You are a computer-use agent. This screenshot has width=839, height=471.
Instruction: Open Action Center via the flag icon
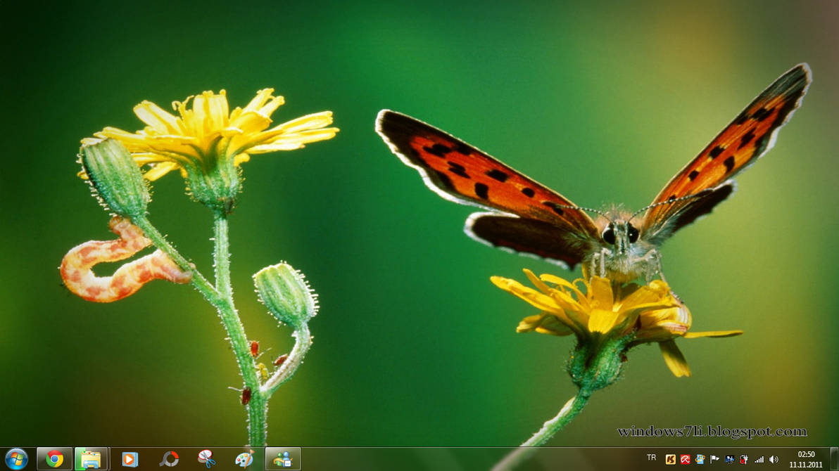coord(714,459)
